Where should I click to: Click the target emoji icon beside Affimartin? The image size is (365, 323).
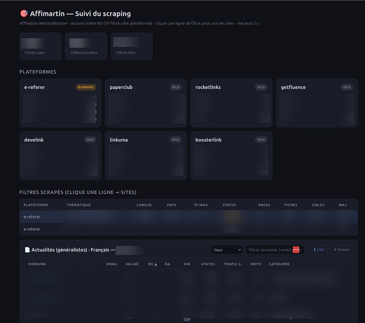pyautogui.click(x=24, y=14)
